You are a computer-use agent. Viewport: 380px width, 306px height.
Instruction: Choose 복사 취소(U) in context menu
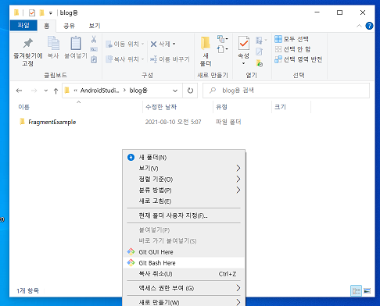184,274
